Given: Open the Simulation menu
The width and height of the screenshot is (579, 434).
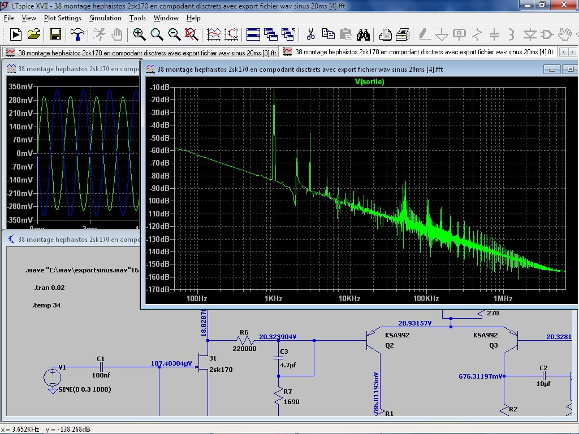Looking at the screenshot, I should [105, 18].
